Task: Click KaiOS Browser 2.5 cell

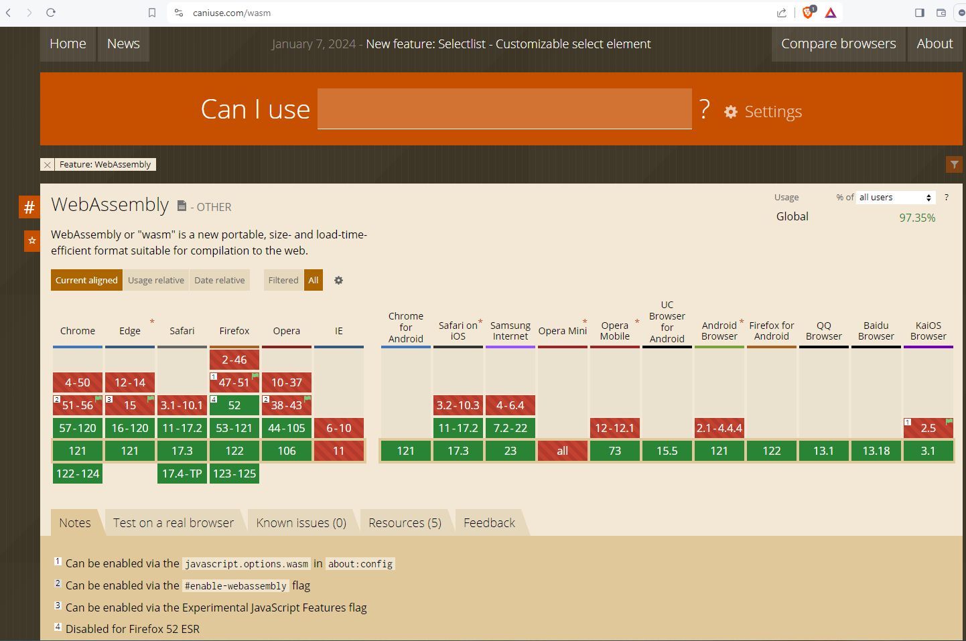Action: [x=928, y=428]
